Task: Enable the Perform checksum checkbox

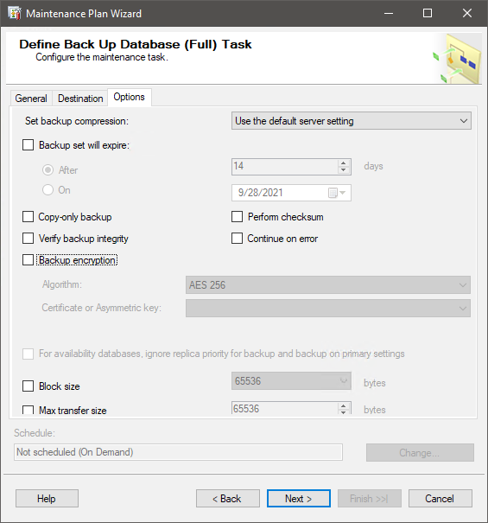Action: click(x=237, y=216)
